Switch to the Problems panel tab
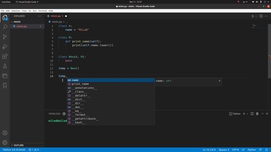271x152 pixels. 54,114
